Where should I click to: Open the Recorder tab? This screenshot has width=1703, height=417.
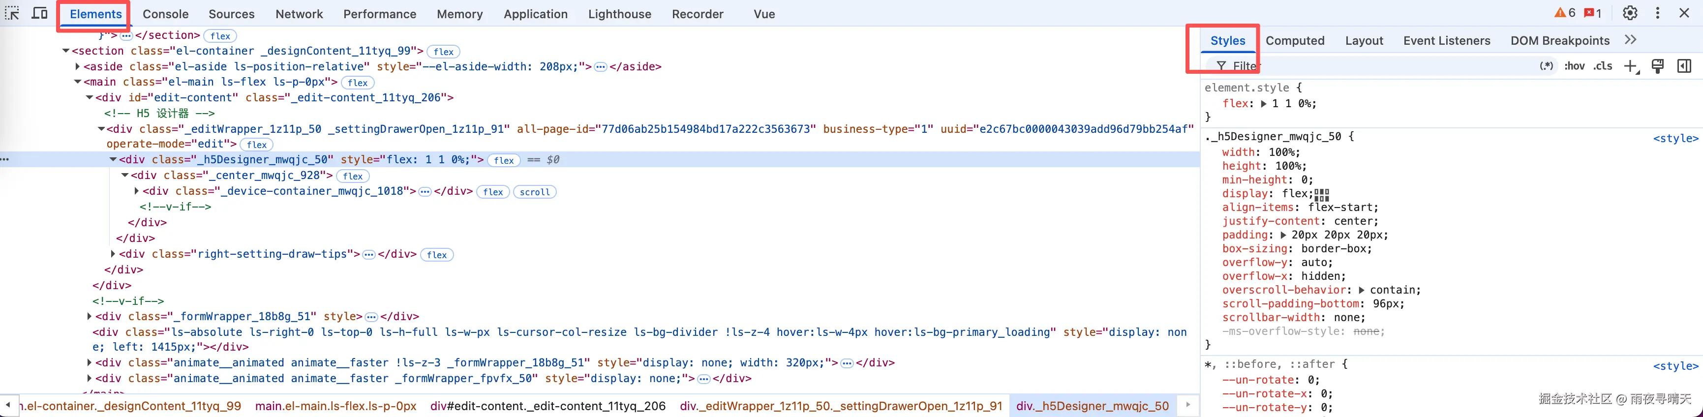click(698, 14)
